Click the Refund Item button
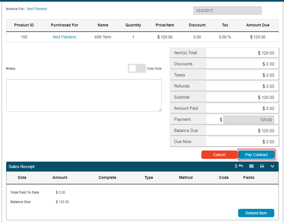The image size is (284, 223). (x=256, y=213)
